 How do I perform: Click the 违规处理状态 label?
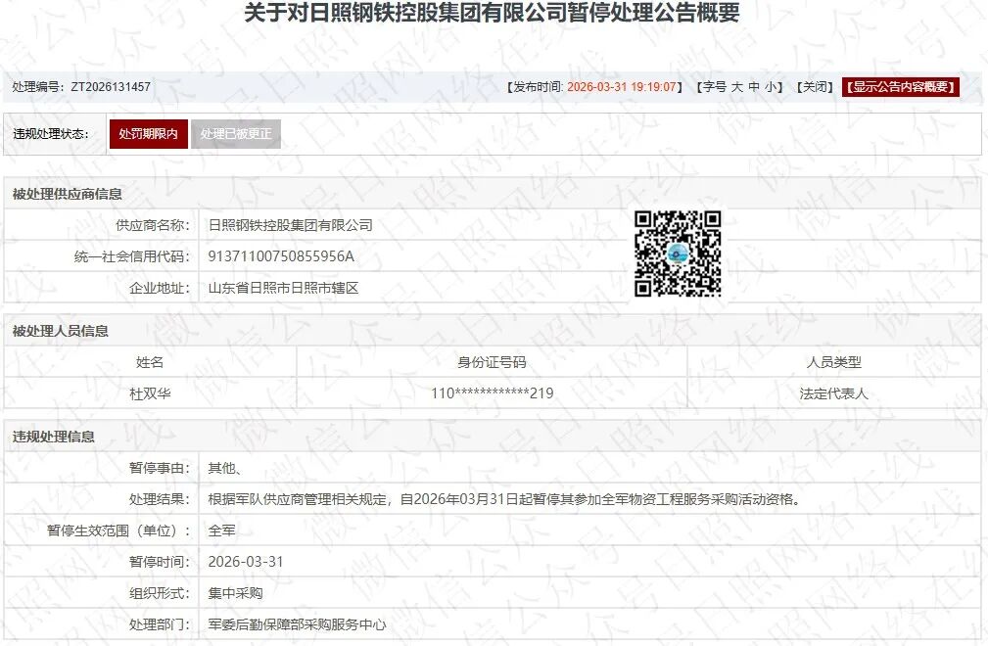[51, 134]
